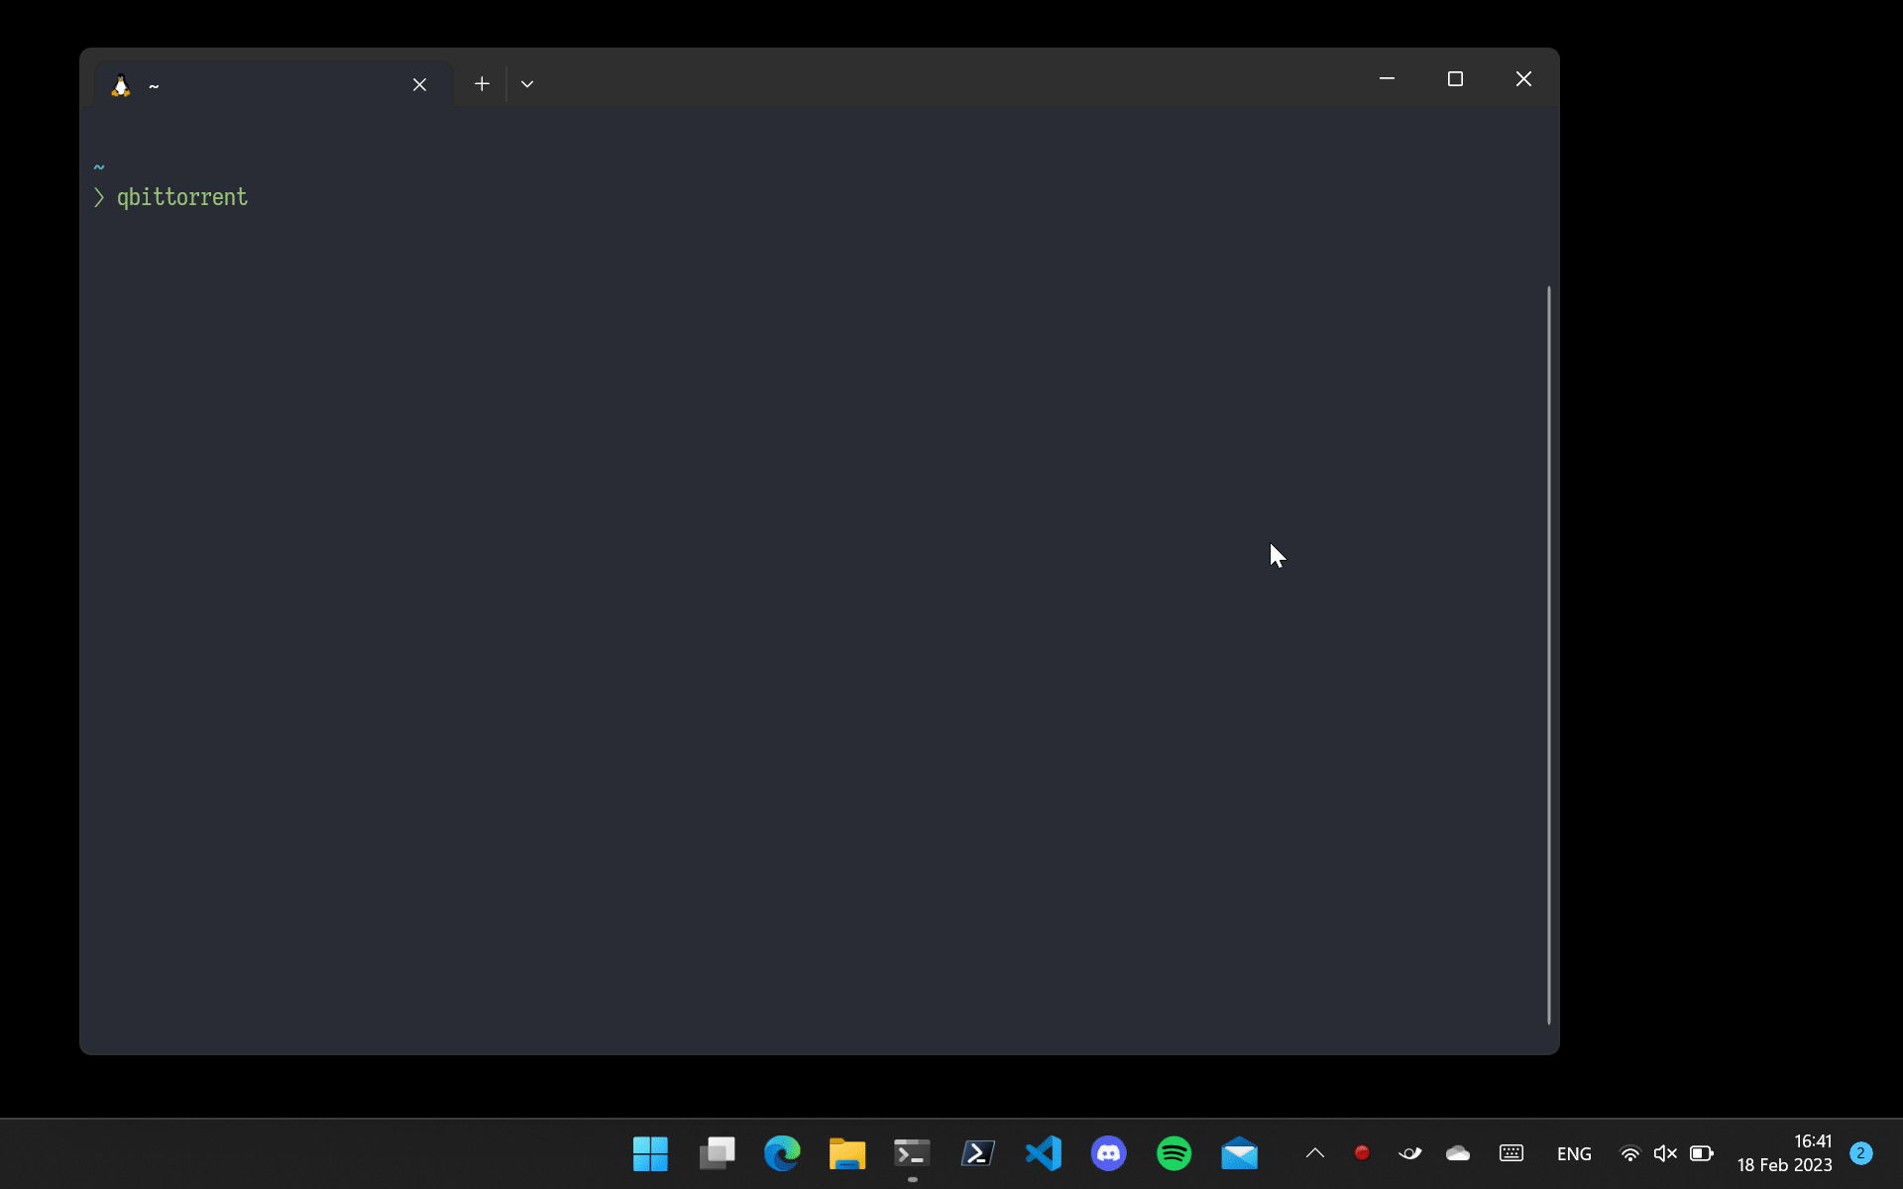The width and height of the screenshot is (1903, 1189).
Task: Click the muted volume tray icon
Action: [1665, 1153]
